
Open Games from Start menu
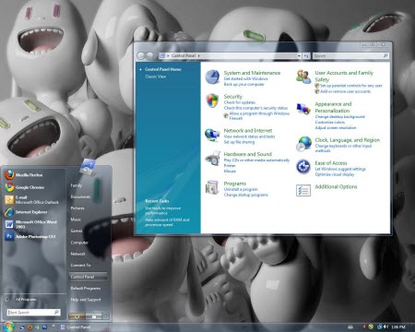[x=77, y=231]
